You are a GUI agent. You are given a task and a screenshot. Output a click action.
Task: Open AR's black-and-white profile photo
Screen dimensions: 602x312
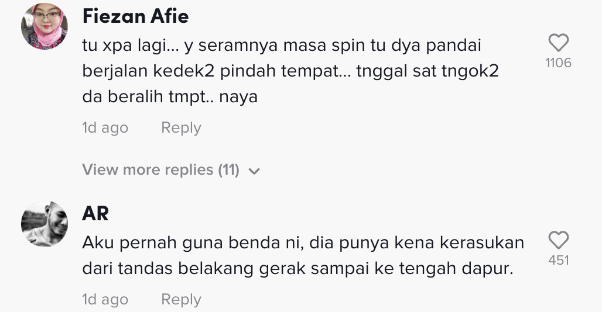(x=45, y=224)
